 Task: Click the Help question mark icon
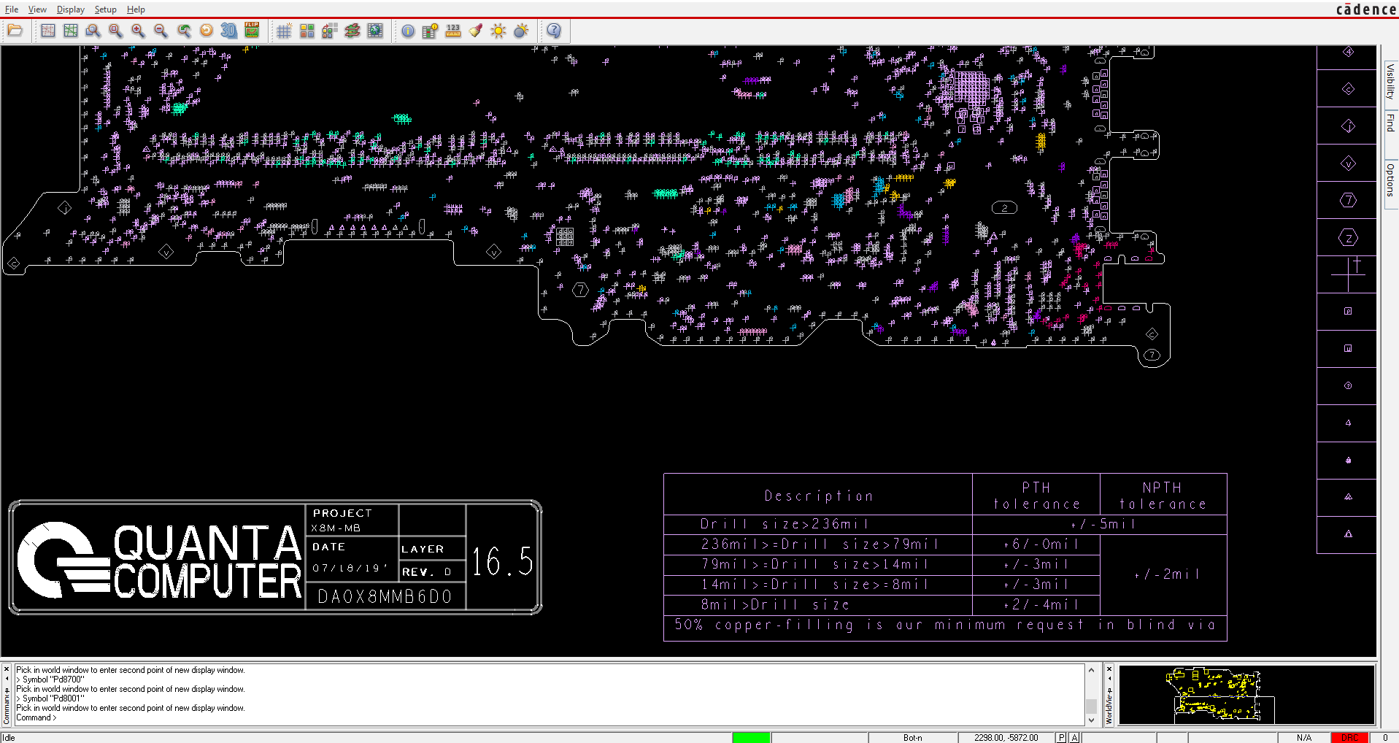[x=554, y=31]
